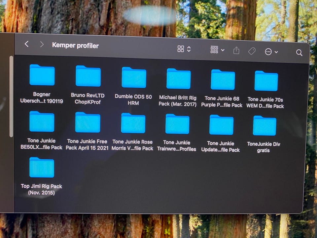Open the view mode up-down selector

pos(189,49)
